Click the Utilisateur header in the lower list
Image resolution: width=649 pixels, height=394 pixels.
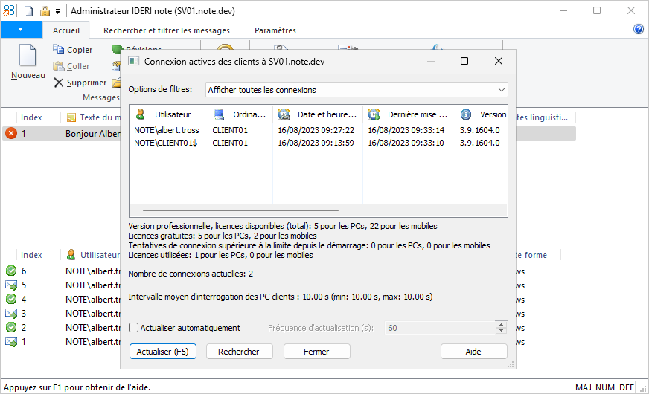coord(95,255)
